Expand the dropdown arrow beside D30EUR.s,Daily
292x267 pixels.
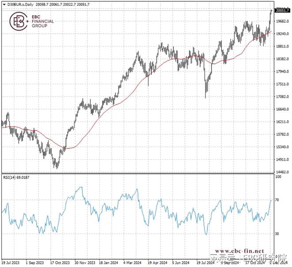(x=4, y=4)
